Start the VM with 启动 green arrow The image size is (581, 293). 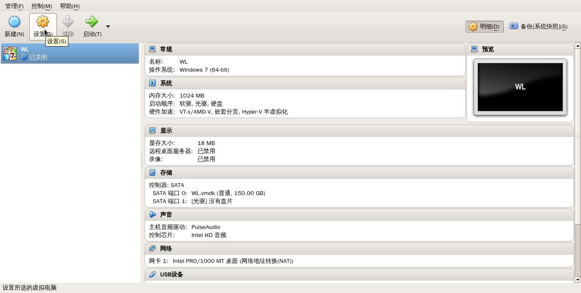[x=92, y=22]
